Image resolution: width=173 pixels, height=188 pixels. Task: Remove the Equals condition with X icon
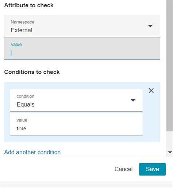pos(151,91)
